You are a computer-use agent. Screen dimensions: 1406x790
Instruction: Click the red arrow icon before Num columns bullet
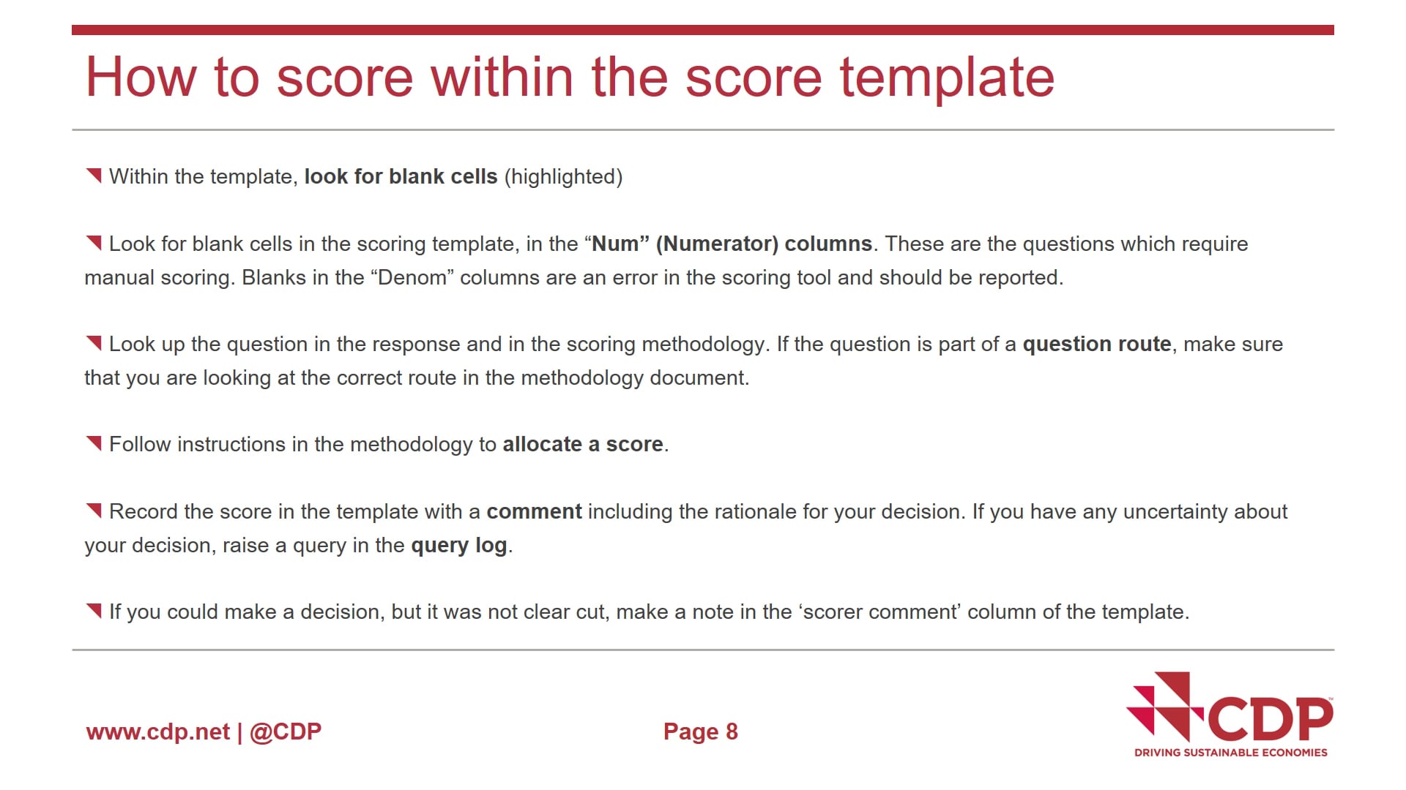pyautogui.click(x=94, y=242)
